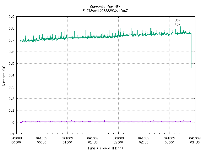Click the 0.8 y-axis tick label
Image resolution: width=201 pixels, height=151 pixels.
click(11, 28)
